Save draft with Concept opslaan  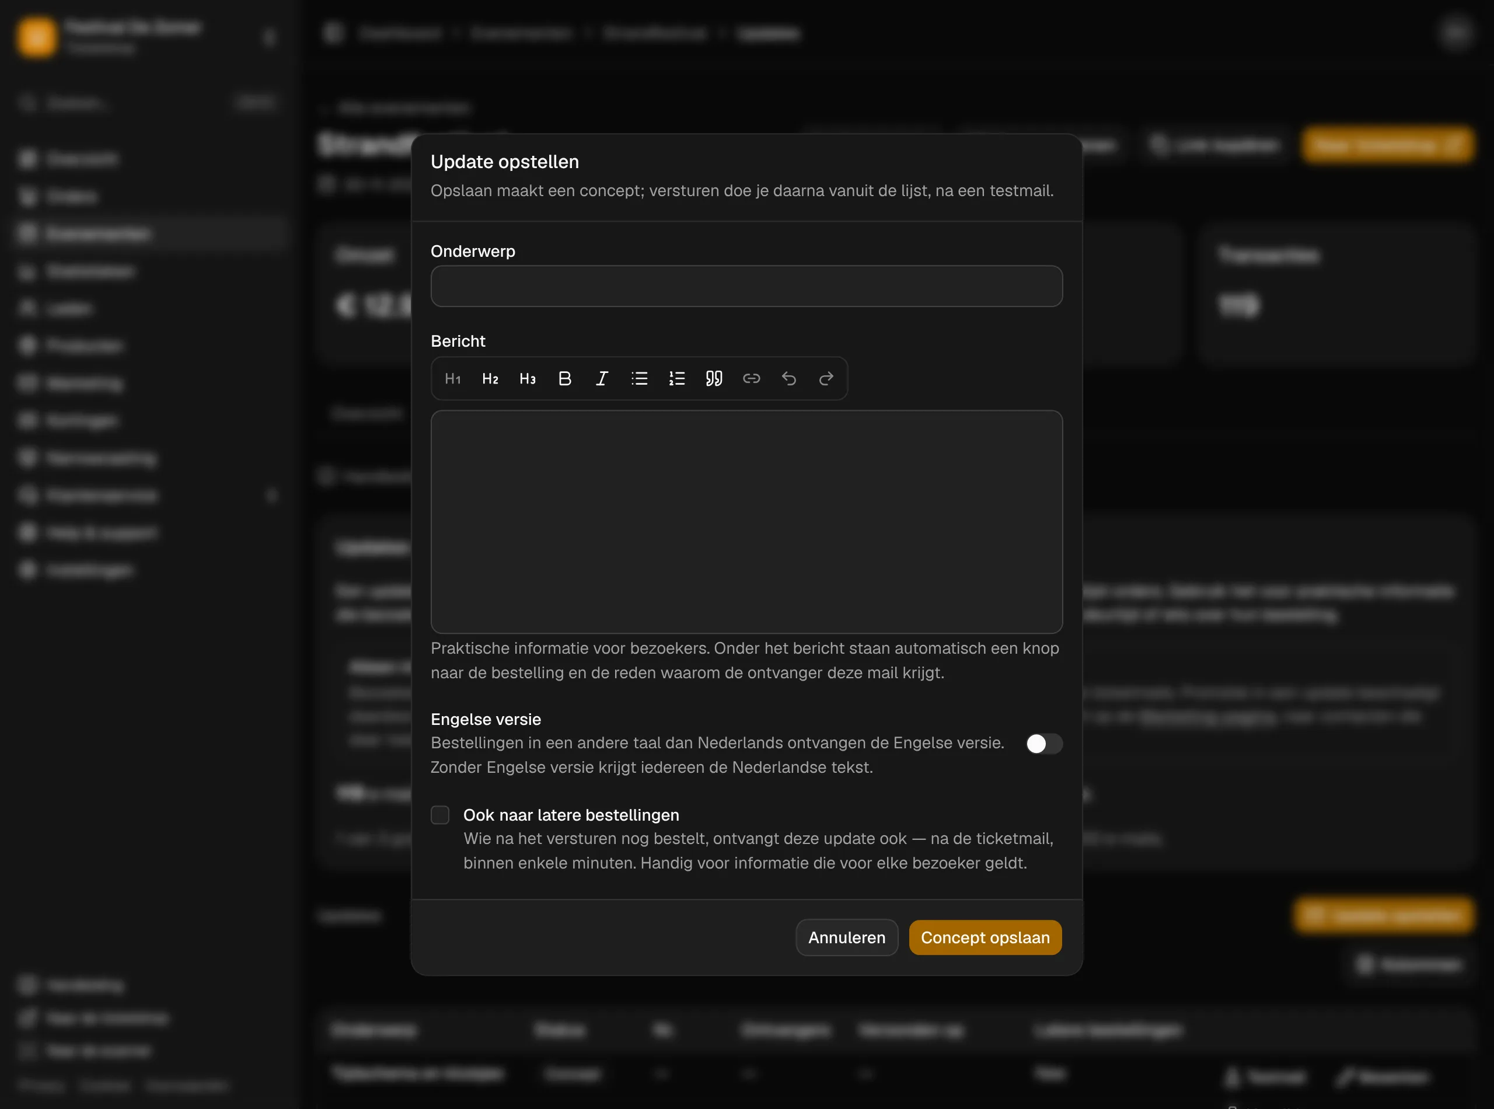tap(985, 937)
